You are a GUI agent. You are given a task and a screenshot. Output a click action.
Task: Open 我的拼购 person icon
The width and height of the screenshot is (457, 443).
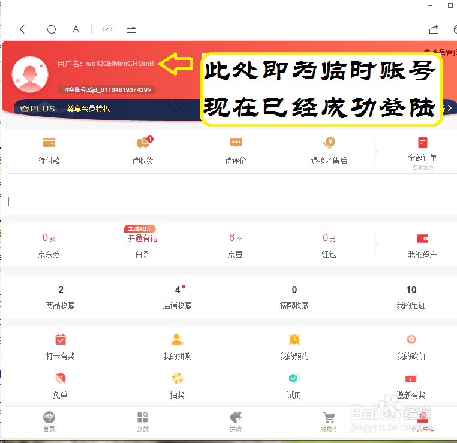pyautogui.click(x=177, y=339)
